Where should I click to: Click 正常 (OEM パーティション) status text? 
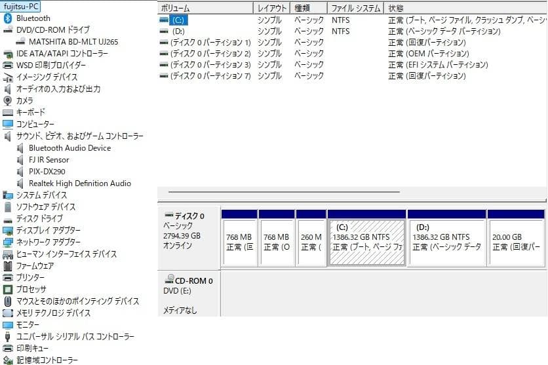tap(429, 54)
